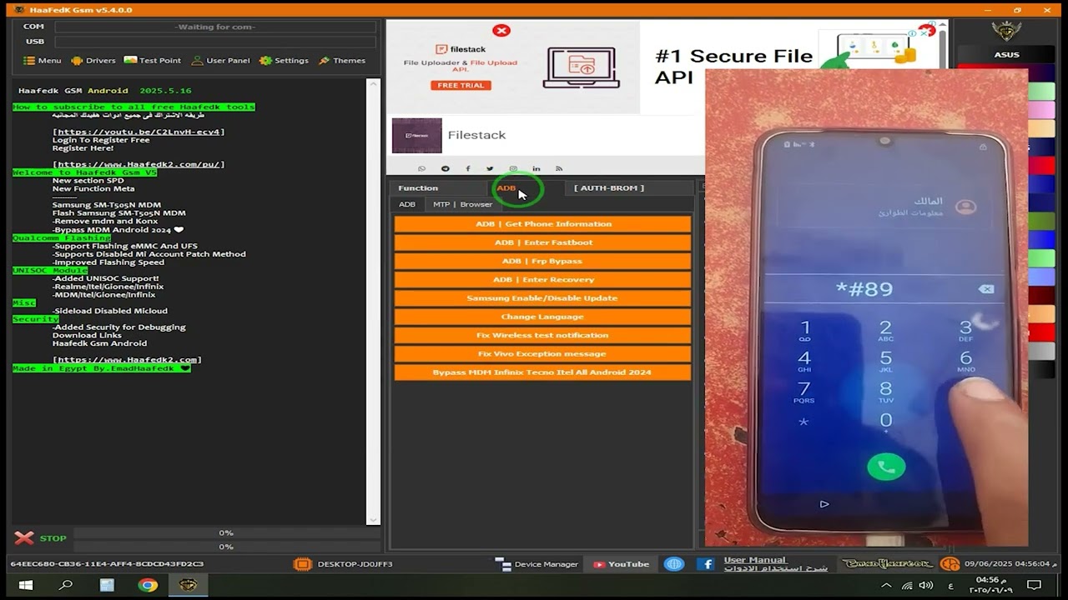Close the ad with red X circle
1068x600 pixels.
[501, 31]
